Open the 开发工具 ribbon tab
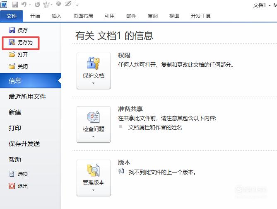Screen dimensions: 277x209 click(200, 16)
